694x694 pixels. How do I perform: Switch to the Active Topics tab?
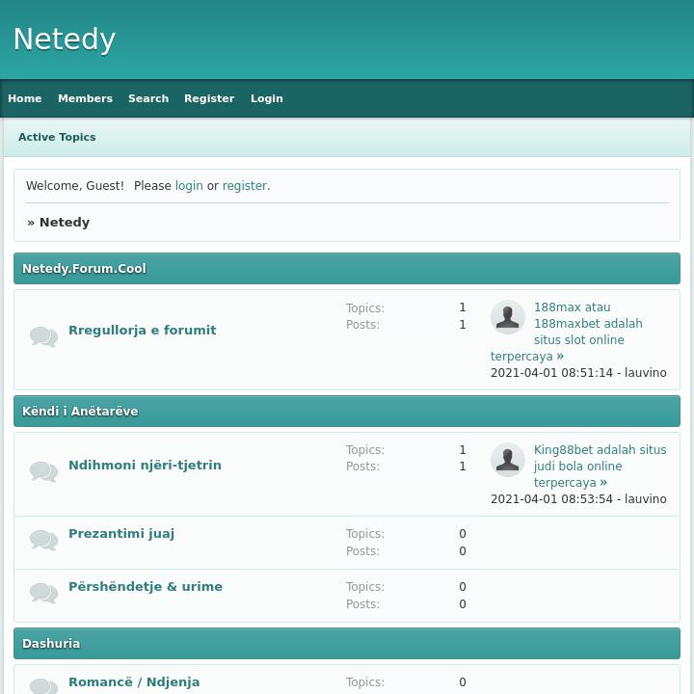click(57, 137)
